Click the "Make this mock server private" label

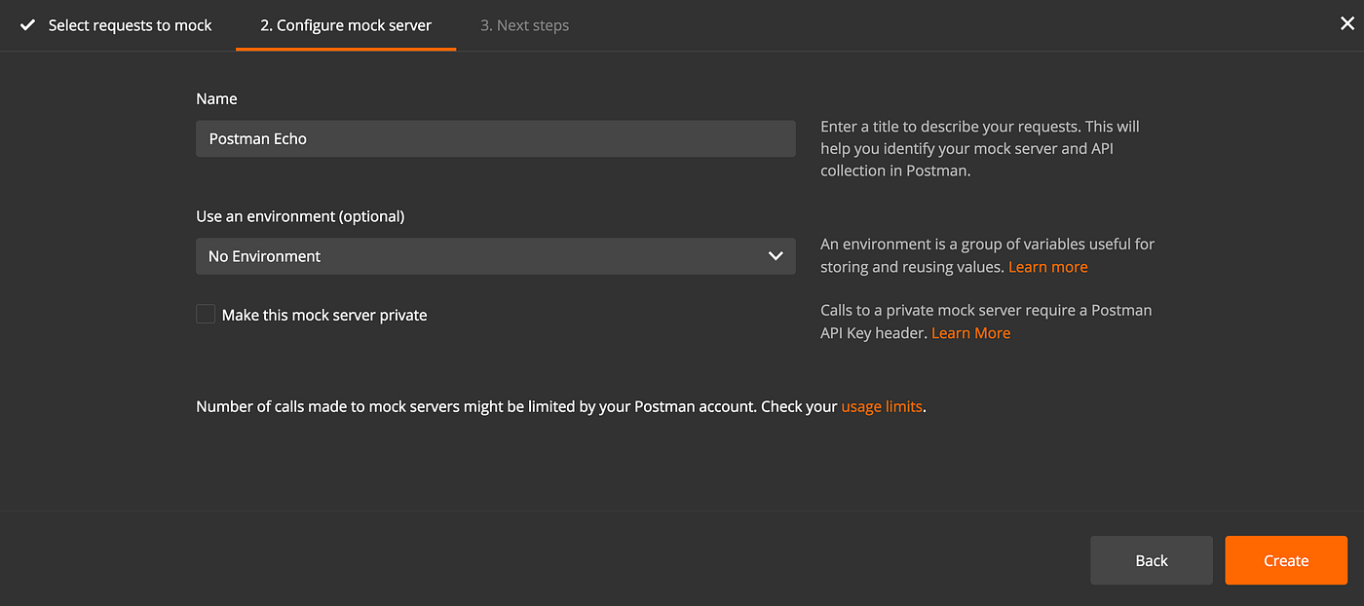point(324,315)
